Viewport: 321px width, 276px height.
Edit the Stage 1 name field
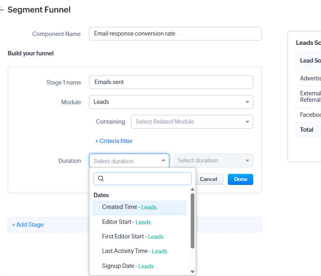[x=171, y=82]
